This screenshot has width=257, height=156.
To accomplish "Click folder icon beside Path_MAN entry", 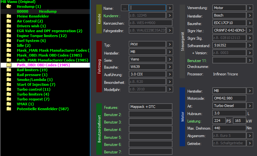I will tap(9, 60).
